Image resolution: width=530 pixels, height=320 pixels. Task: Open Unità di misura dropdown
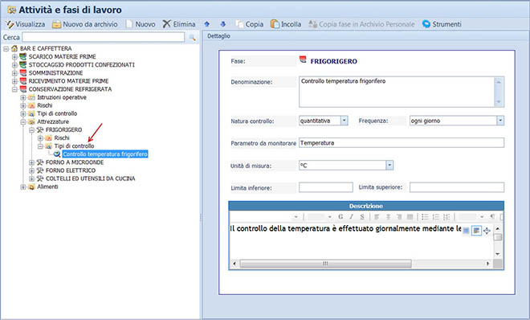coord(389,166)
